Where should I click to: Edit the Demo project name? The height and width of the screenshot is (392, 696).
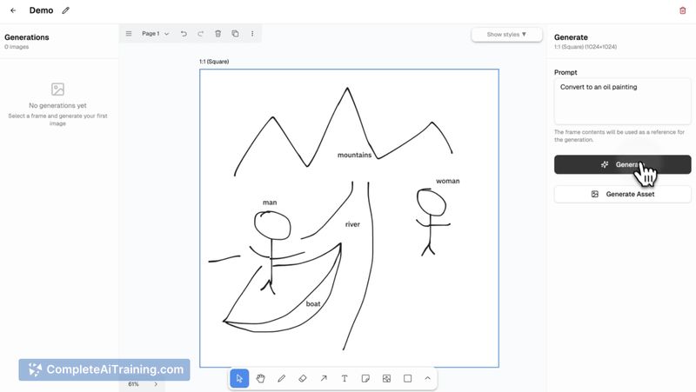coord(66,10)
